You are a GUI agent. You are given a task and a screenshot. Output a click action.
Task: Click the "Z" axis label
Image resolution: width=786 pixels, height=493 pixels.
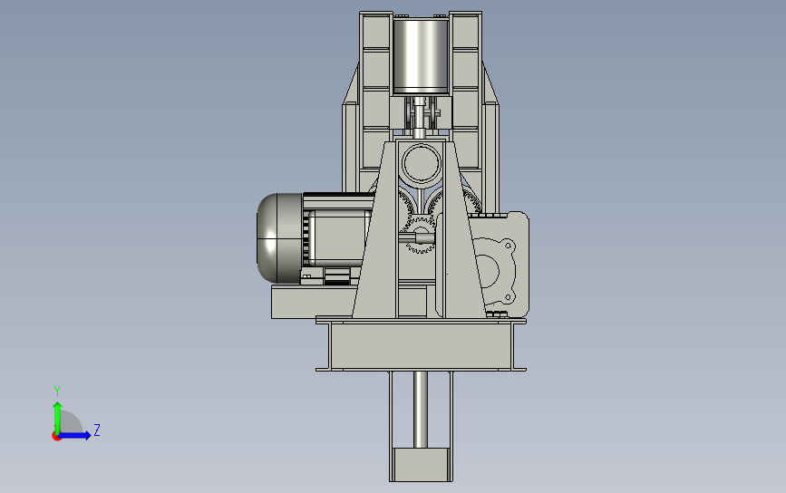pos(97,430)
